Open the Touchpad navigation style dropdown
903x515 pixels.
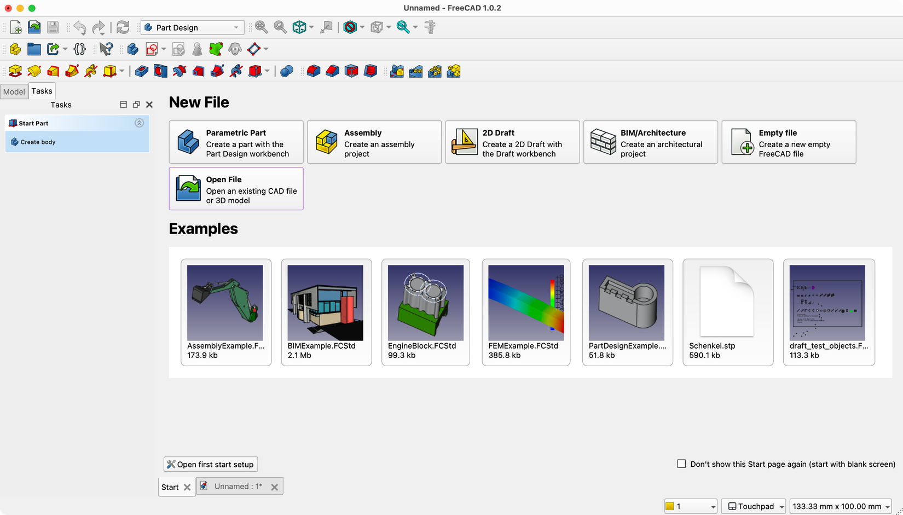(753, 506)
